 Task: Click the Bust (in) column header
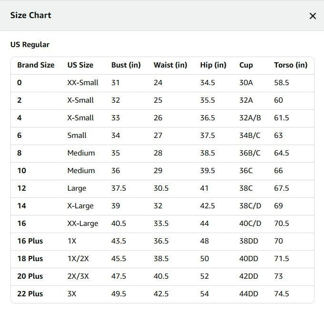[x=126, y=65]
